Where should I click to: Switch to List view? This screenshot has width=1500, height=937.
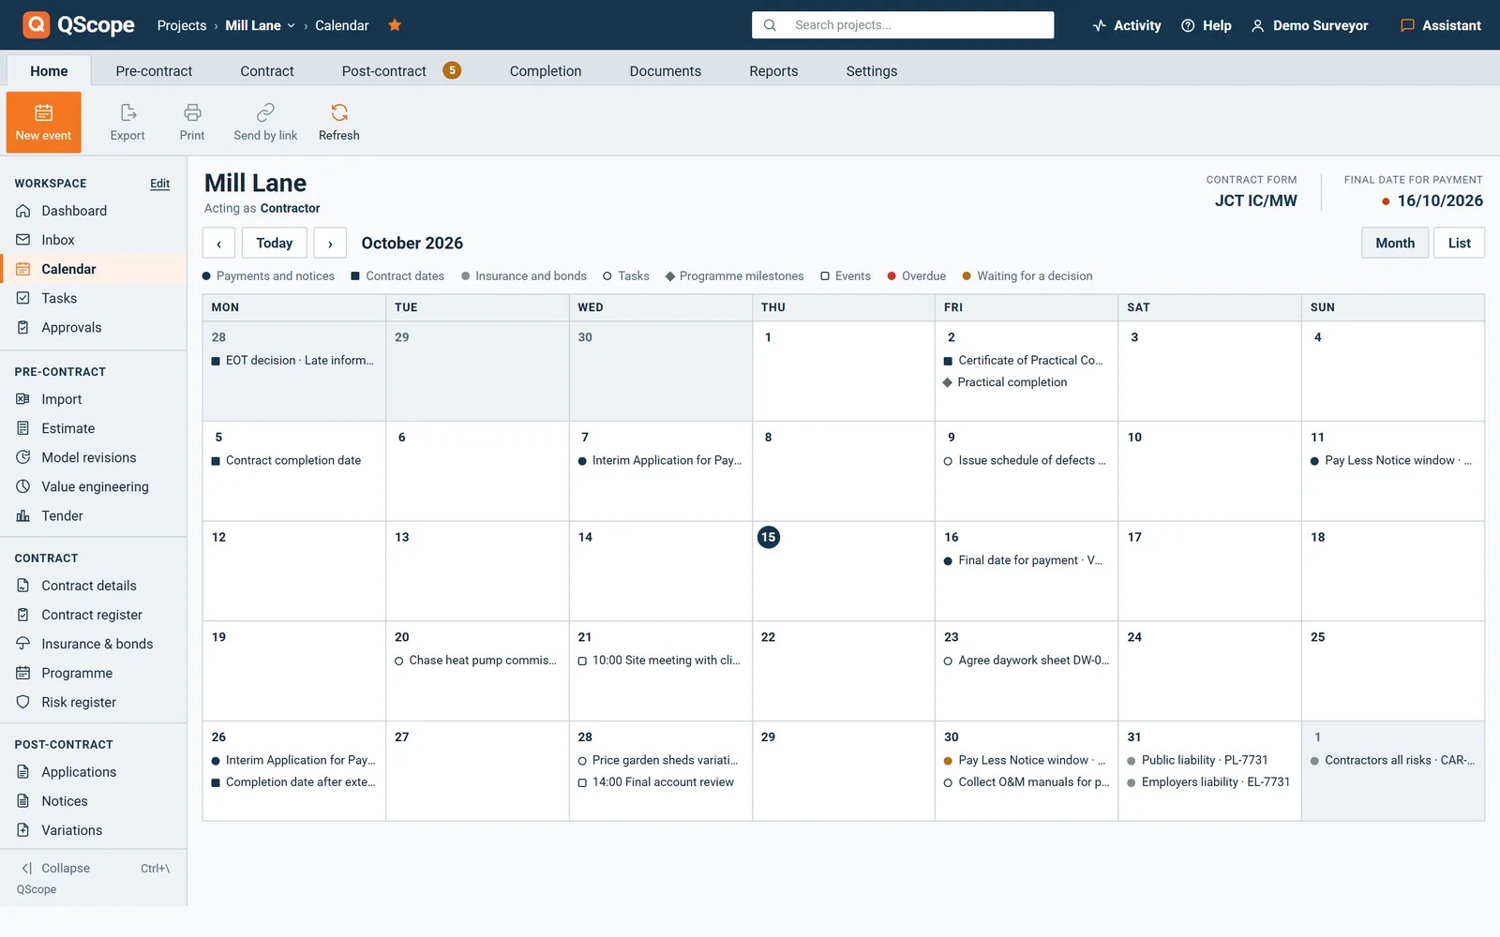click(1459, 243)
